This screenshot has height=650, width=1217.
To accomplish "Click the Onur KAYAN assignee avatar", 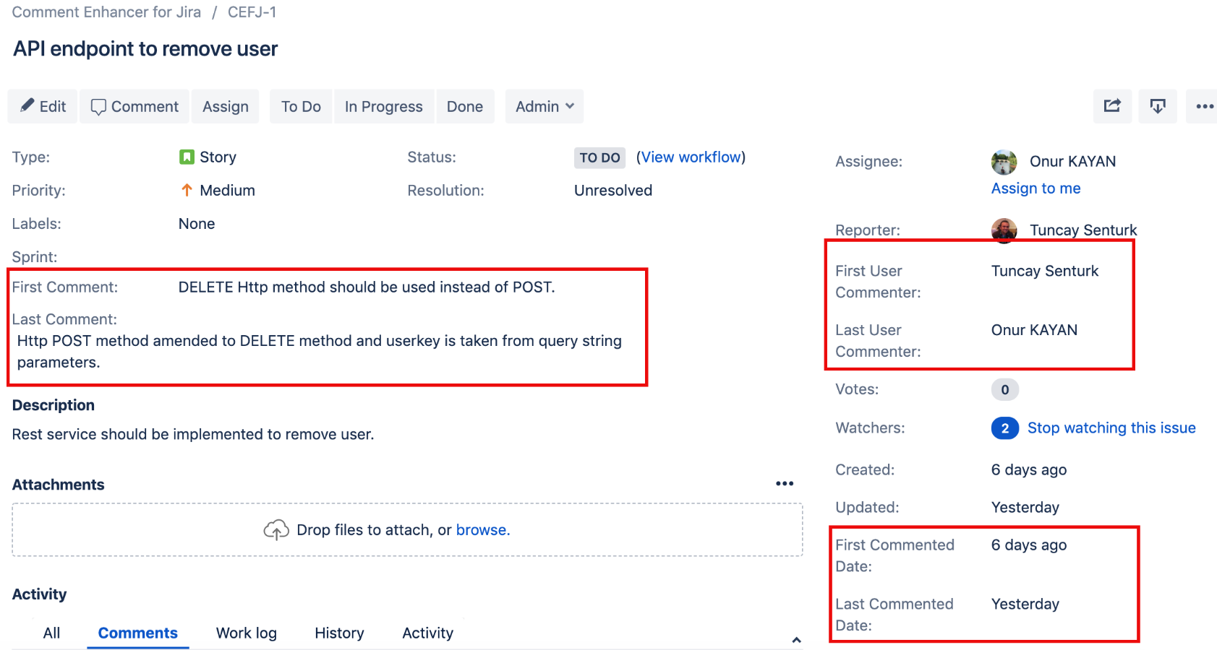I will [1004, 162].
